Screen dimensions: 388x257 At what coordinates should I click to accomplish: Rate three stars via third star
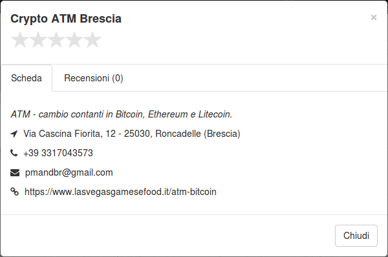click(x=56, y=40)
